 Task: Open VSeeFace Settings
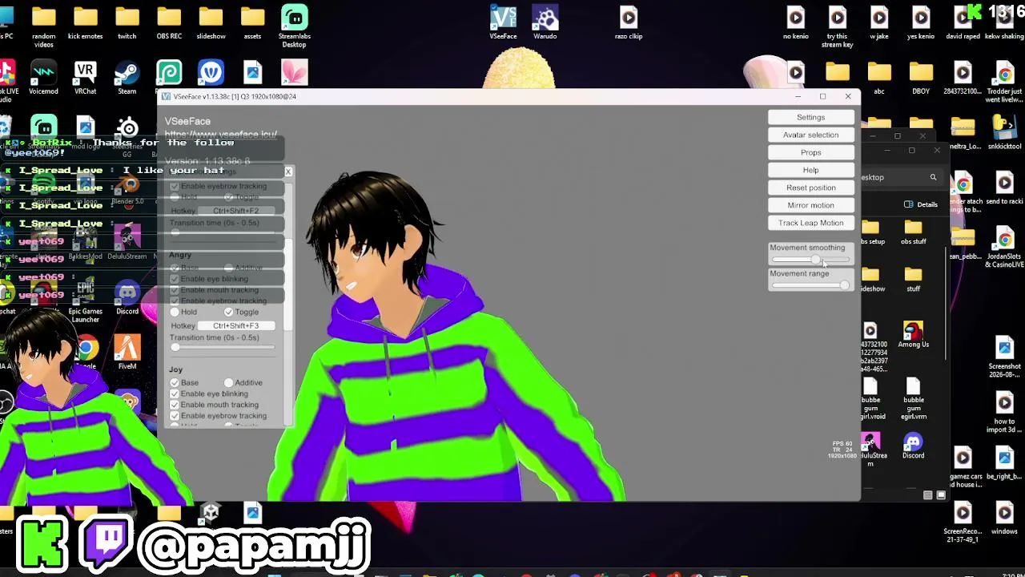pyautogui.click(x=810, y=117)
